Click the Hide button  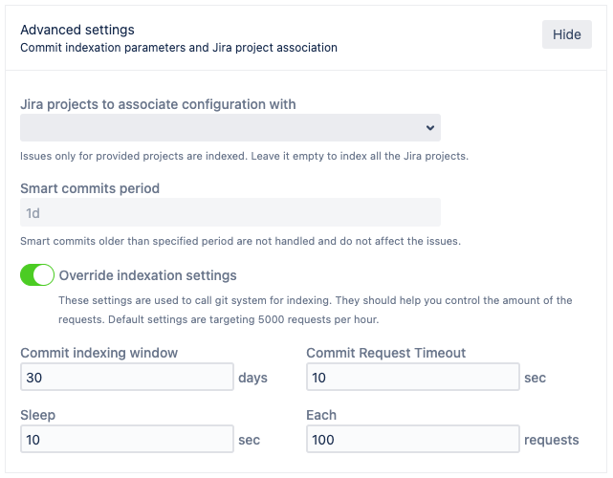pyautogui.click(x=566, y=34)
